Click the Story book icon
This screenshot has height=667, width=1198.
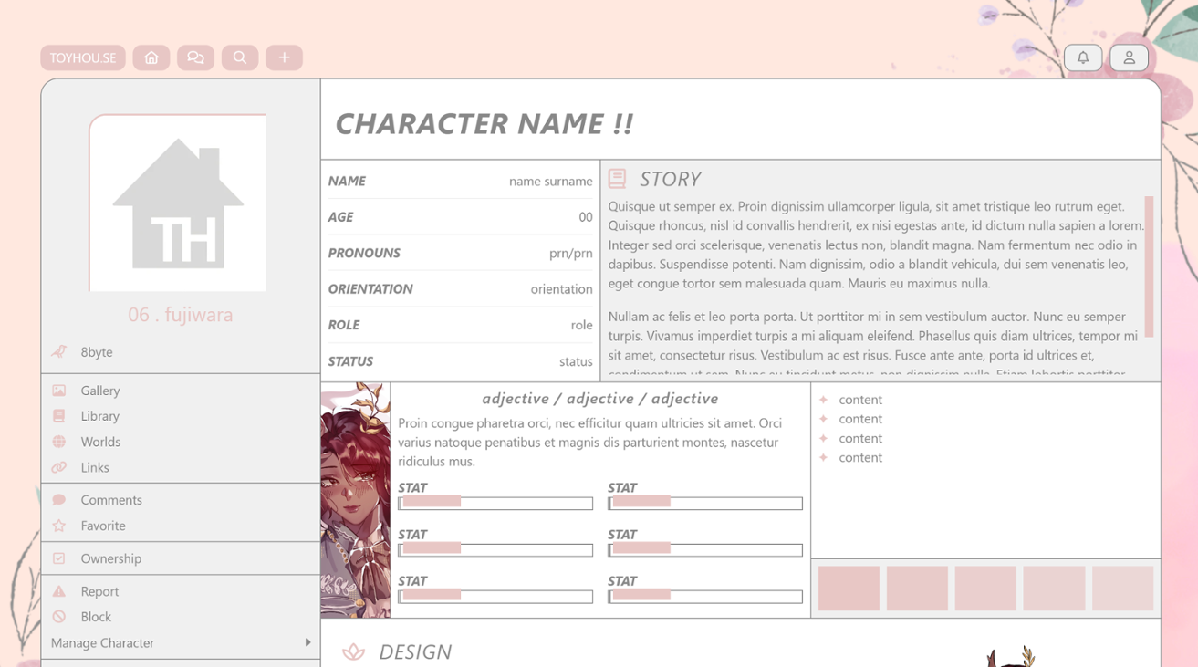618,179
